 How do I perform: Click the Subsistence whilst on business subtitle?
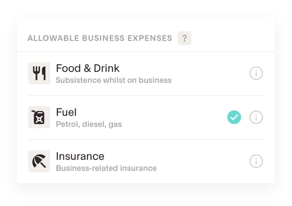pyautogui.click(x=113, y=80)
